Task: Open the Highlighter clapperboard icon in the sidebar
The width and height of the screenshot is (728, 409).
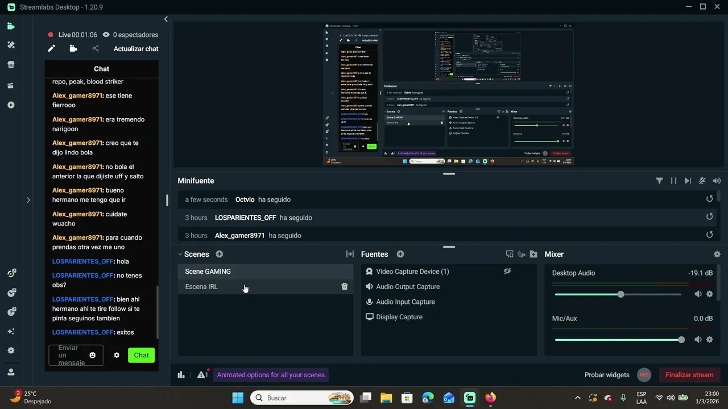Action: point(11,86)
